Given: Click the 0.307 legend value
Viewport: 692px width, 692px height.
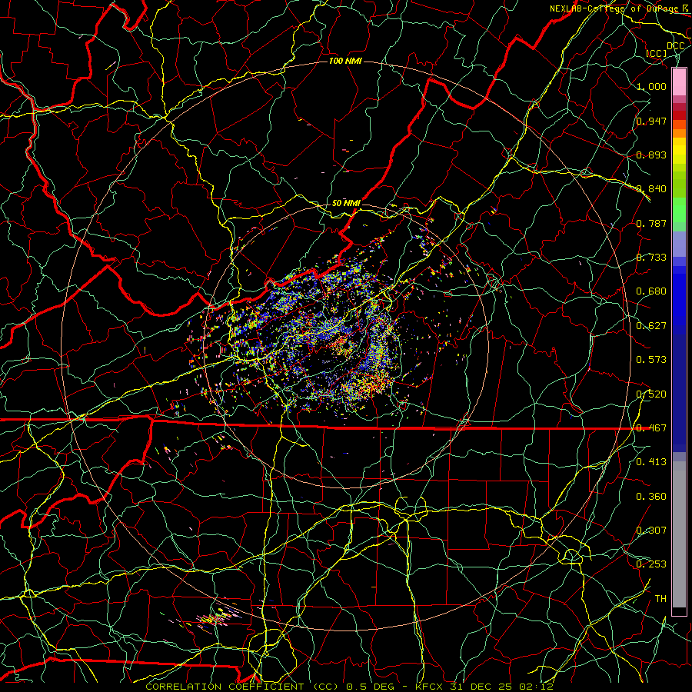Looking at the screenshot, I should point(651,531).
